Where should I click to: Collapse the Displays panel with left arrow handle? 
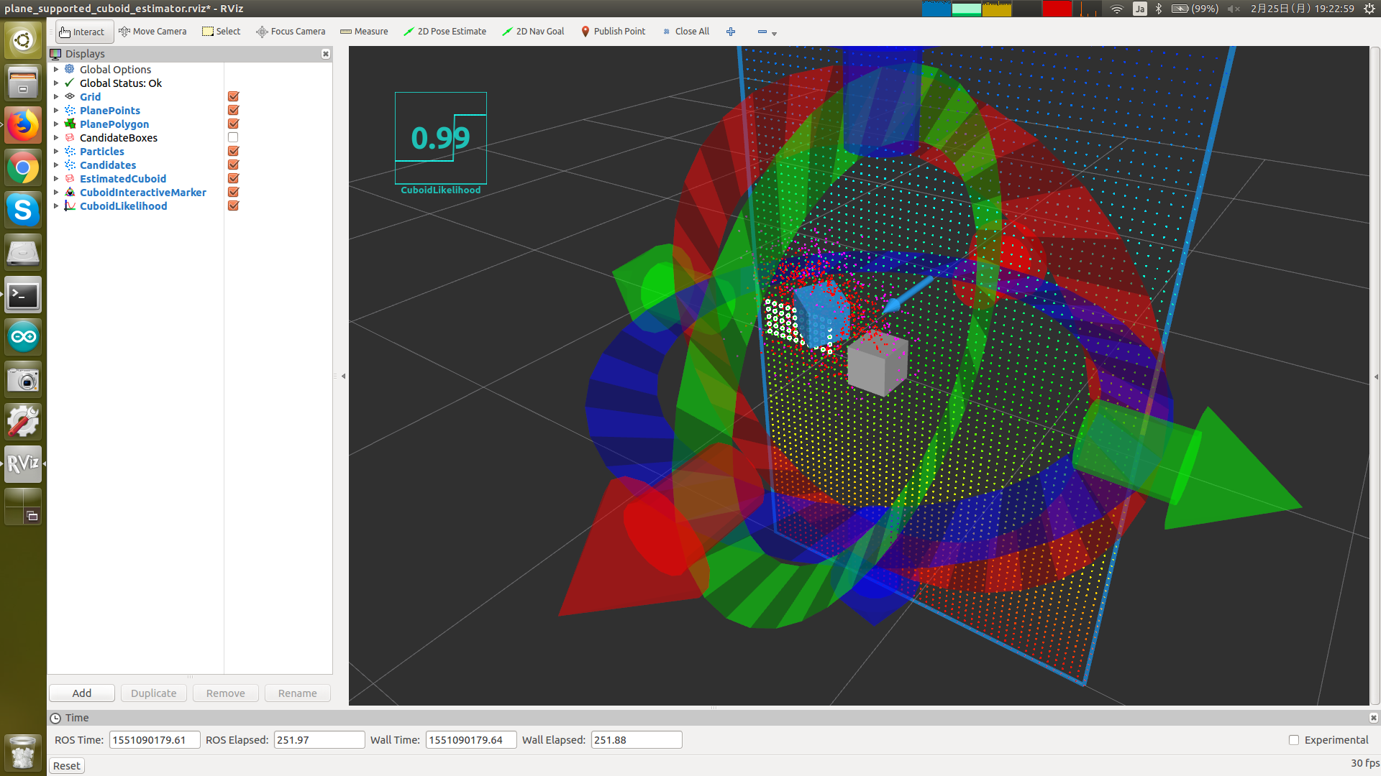[343, 376]
